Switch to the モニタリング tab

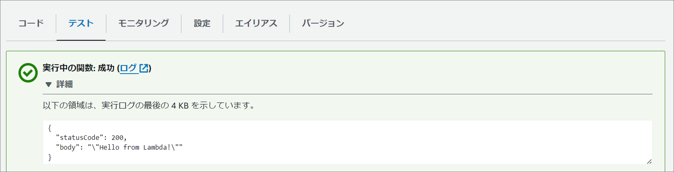tap(143, 23)
